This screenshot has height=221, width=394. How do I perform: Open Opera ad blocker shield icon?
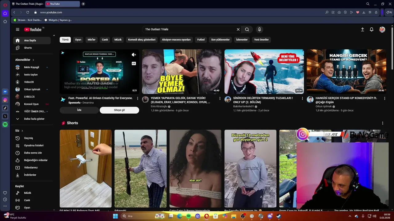tap(345, 12)
